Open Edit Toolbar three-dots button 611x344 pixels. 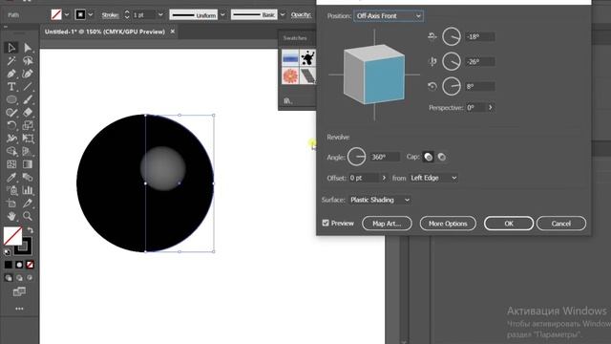click(x=19, y=309)
